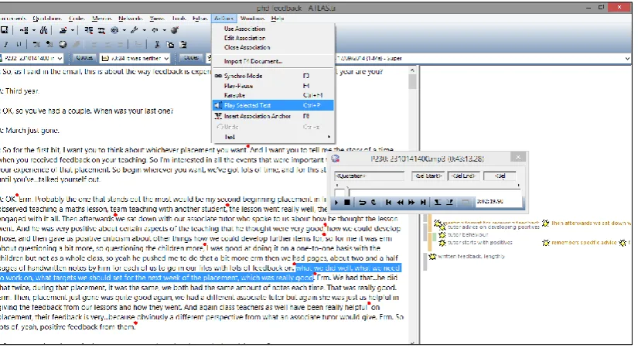Open the Views menu in the menu bar
Screen dimensions: 638x348
pos(157,19)
